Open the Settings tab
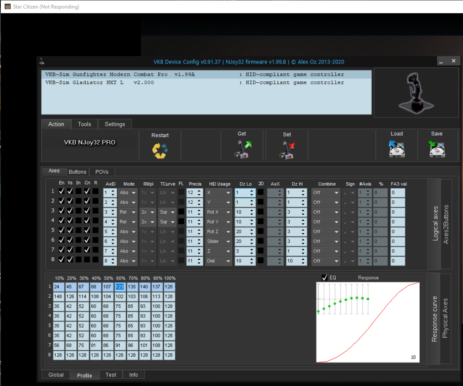The width and height of the screenshot is (463, 386). (x=115, y=124)
